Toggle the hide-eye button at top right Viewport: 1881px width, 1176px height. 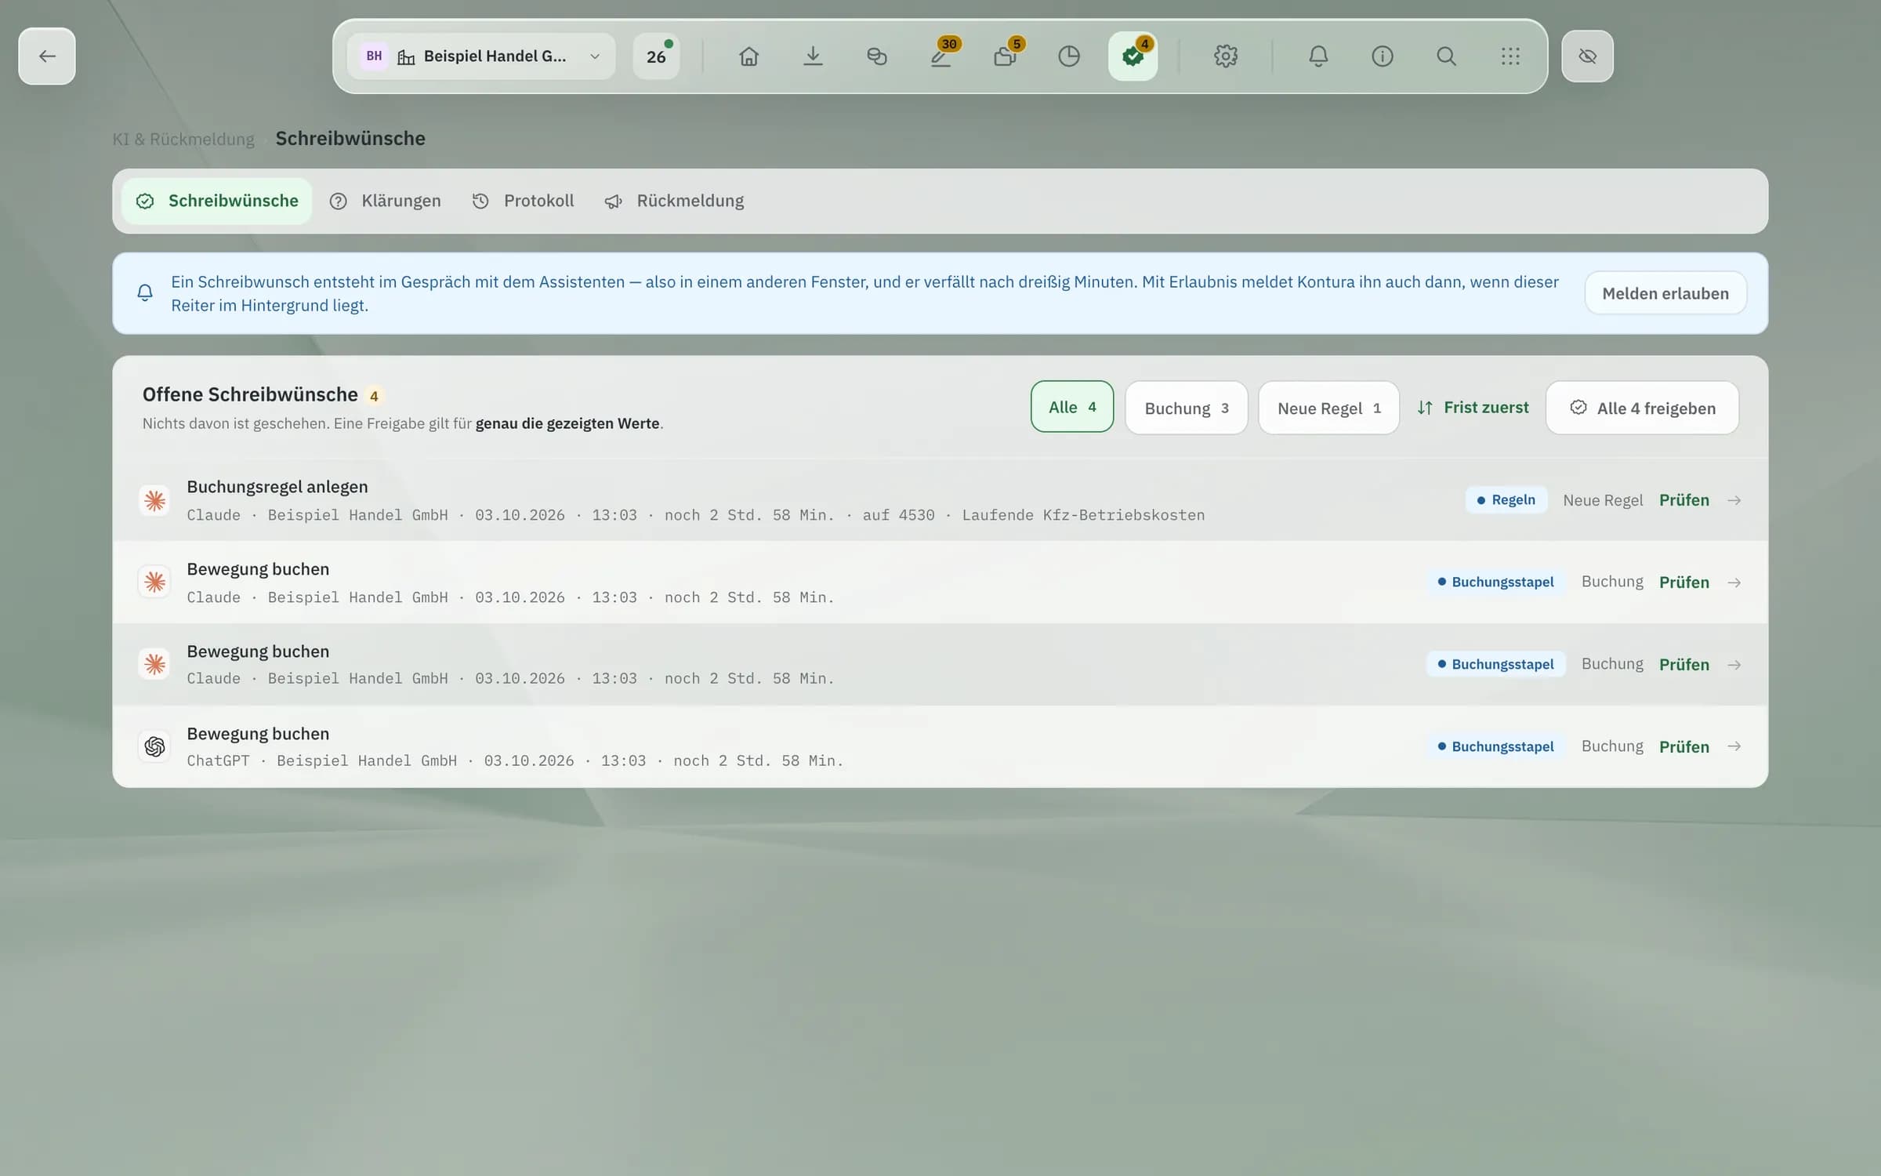coord(1587,56)
